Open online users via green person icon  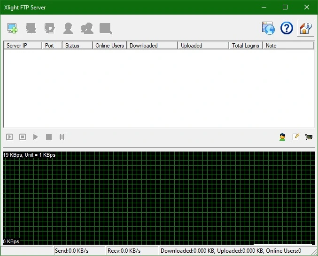(x=282, y=137)
